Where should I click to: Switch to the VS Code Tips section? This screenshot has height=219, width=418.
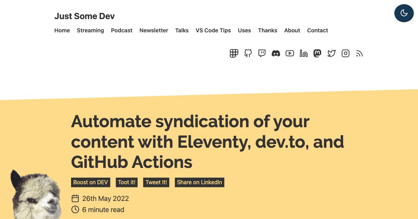tap(213, 30)
